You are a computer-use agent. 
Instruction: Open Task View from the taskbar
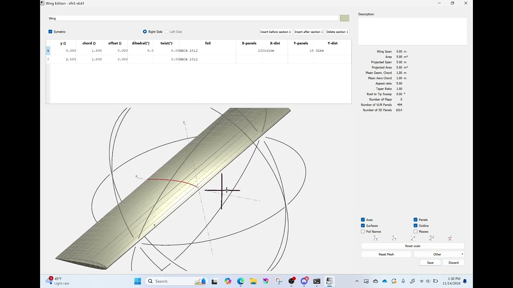coord(214,281)
